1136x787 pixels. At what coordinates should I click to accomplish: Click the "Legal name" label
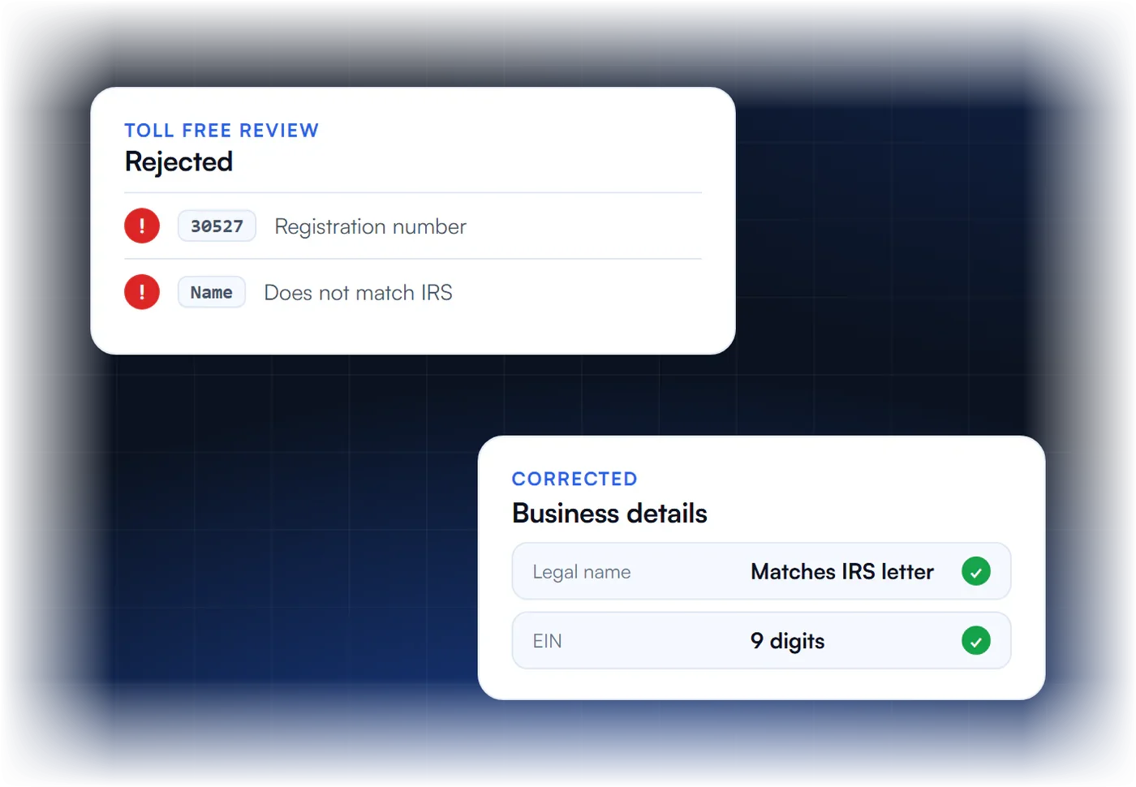pyautogui.click(x=582, y=572)
